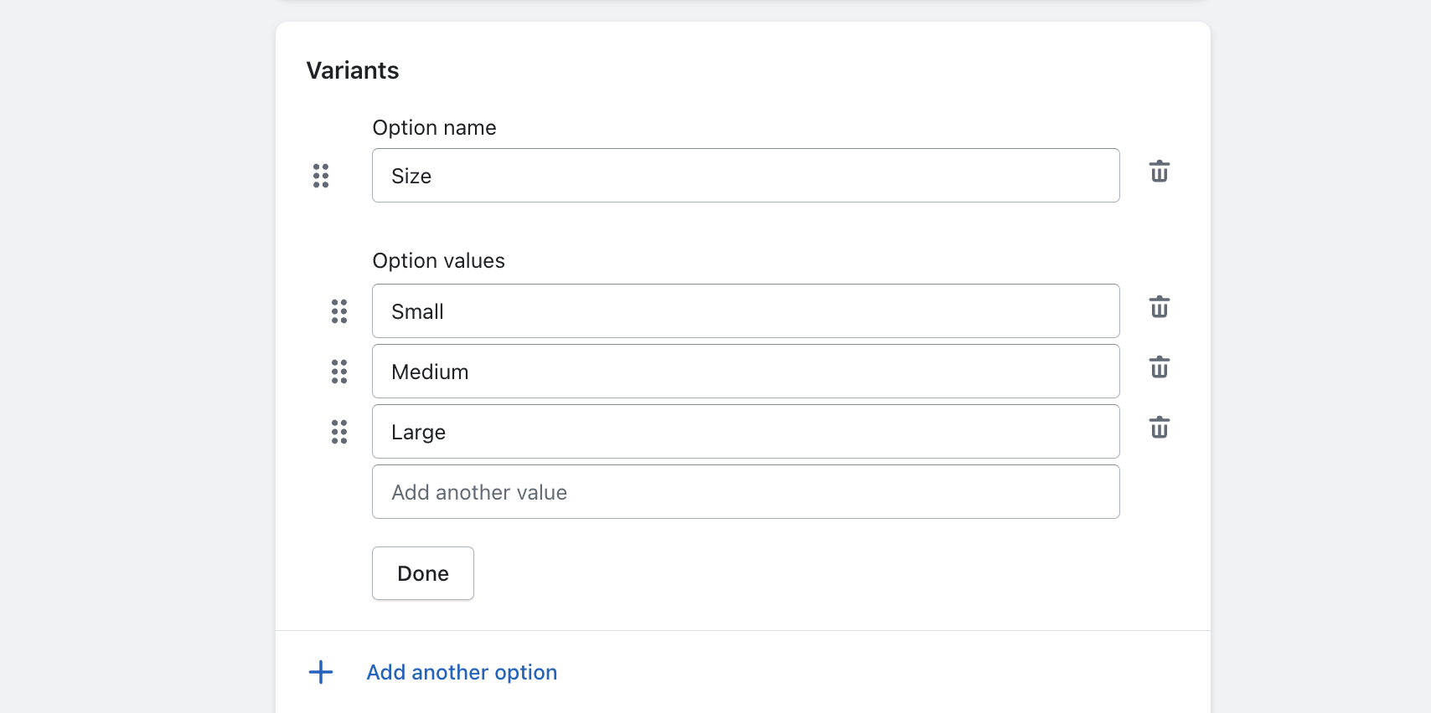This screenshot has height=713, width=1431.
Task: Remove the Small value using trash icon
Action: pos(1160,307)
